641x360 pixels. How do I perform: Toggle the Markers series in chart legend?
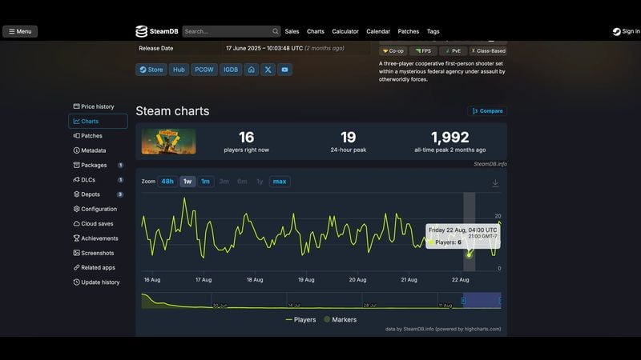pos(340,319)
